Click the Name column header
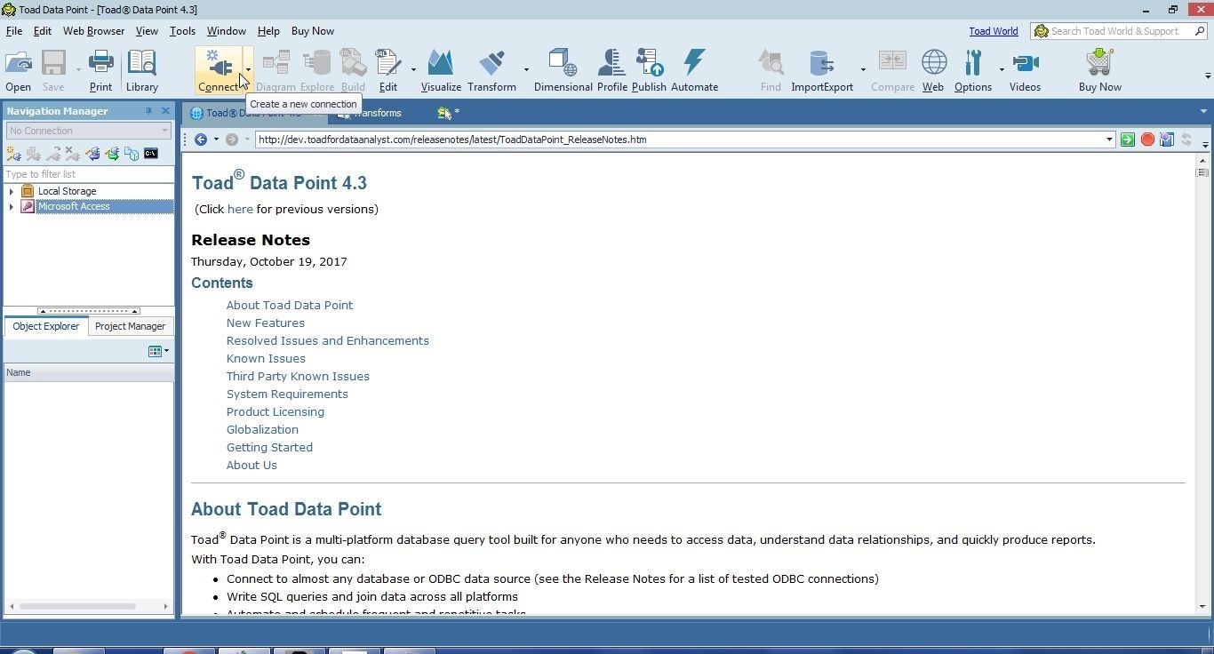Screen dimensions: 1214x654 [x=88, y=372]
